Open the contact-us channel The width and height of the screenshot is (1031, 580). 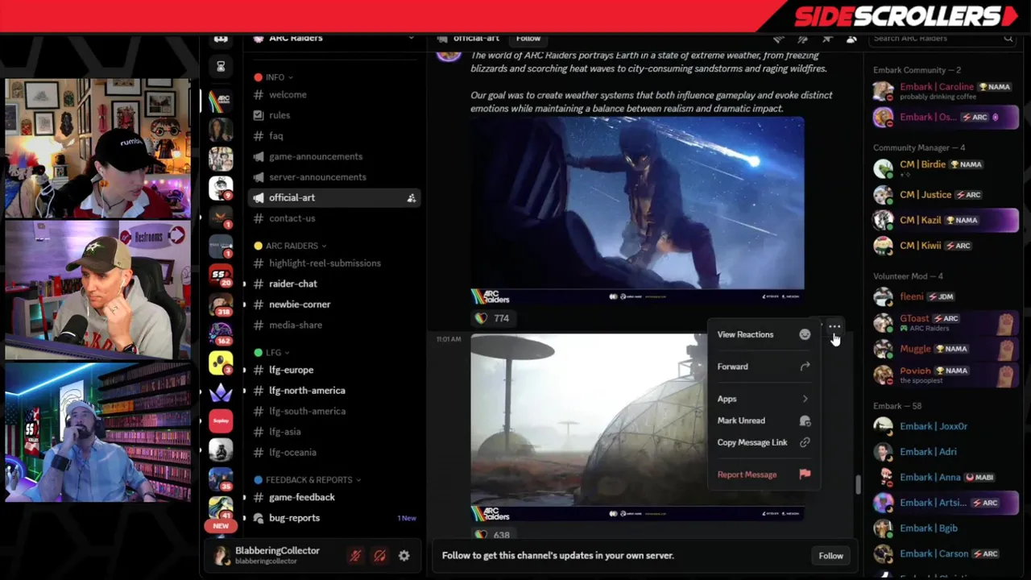334,218
